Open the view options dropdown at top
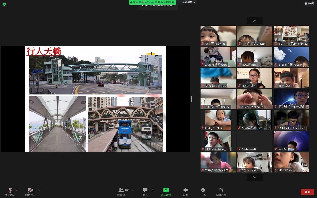The image size is (317, 198). [189, 2]
